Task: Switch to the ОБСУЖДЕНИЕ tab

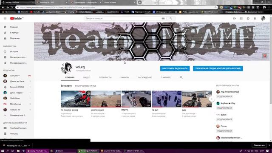Action: (x=145, y=77)
